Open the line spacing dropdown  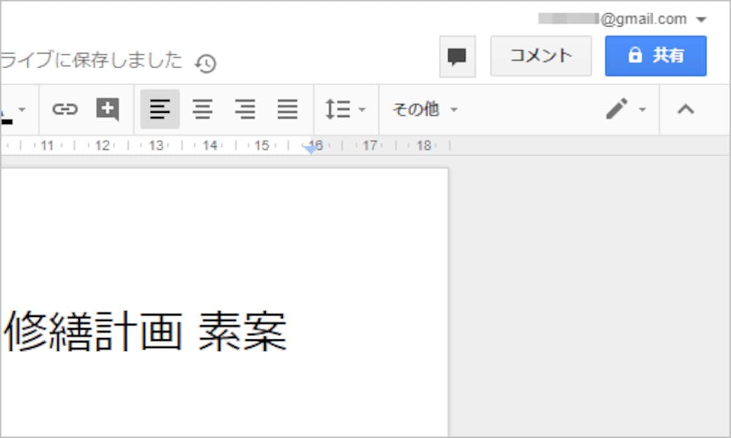[x=345, y=110]
